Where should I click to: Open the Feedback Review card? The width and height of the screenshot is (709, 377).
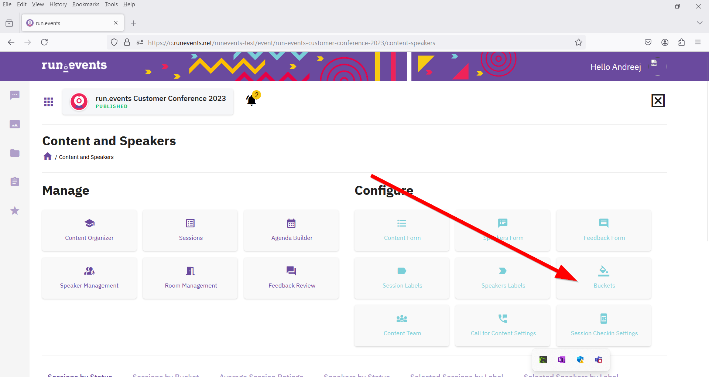(x=292, y=278)
